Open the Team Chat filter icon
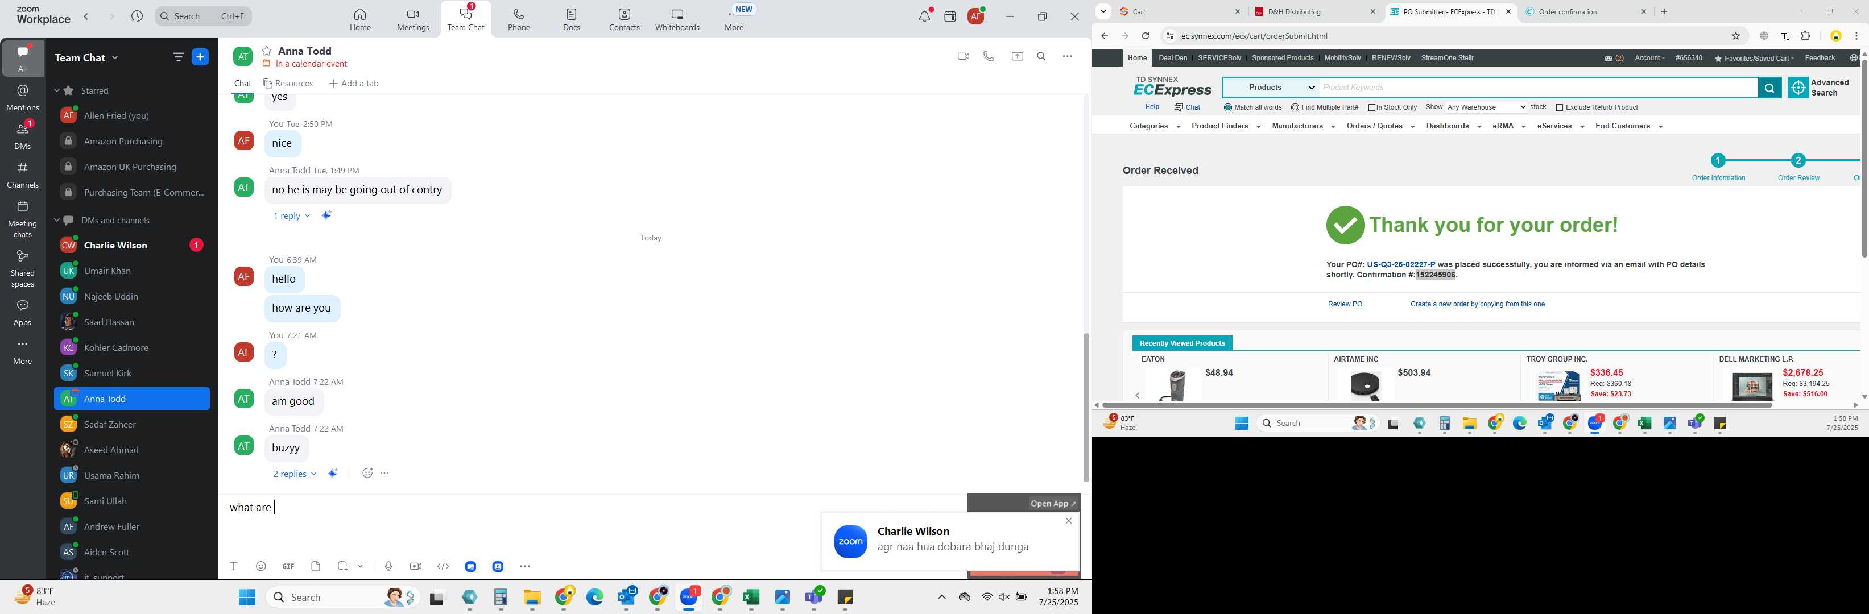This screenshot has height=614, width=1869. coord(179,57)
